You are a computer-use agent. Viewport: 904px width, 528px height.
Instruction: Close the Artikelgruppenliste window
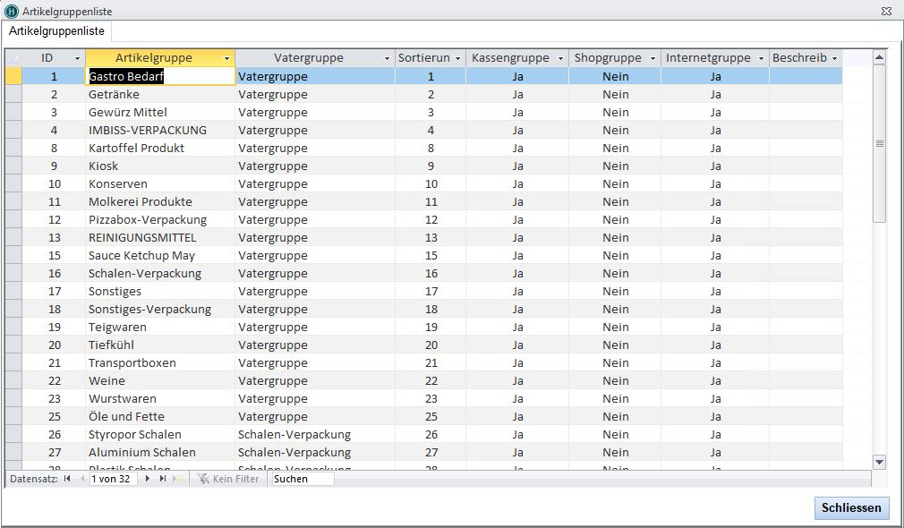pyautogui.click(x=886, y=11)
